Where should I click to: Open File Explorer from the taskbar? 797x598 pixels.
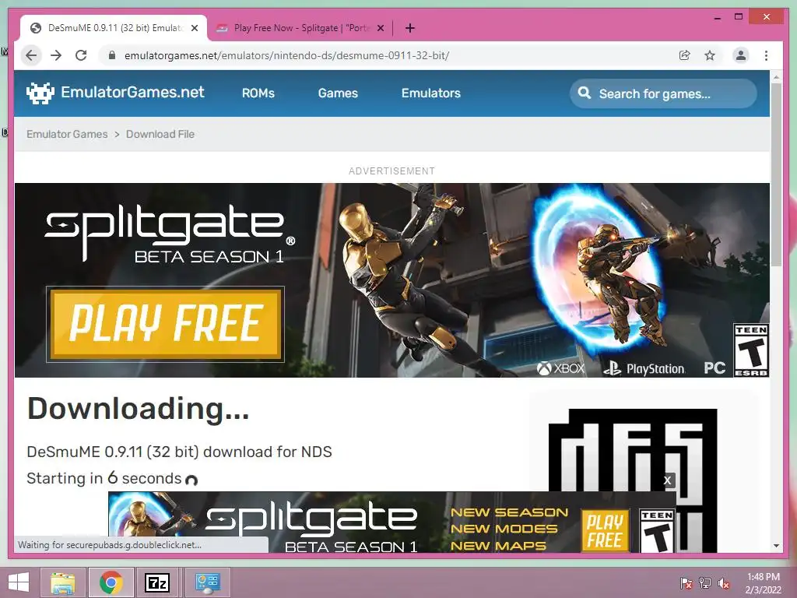(63, 582)
